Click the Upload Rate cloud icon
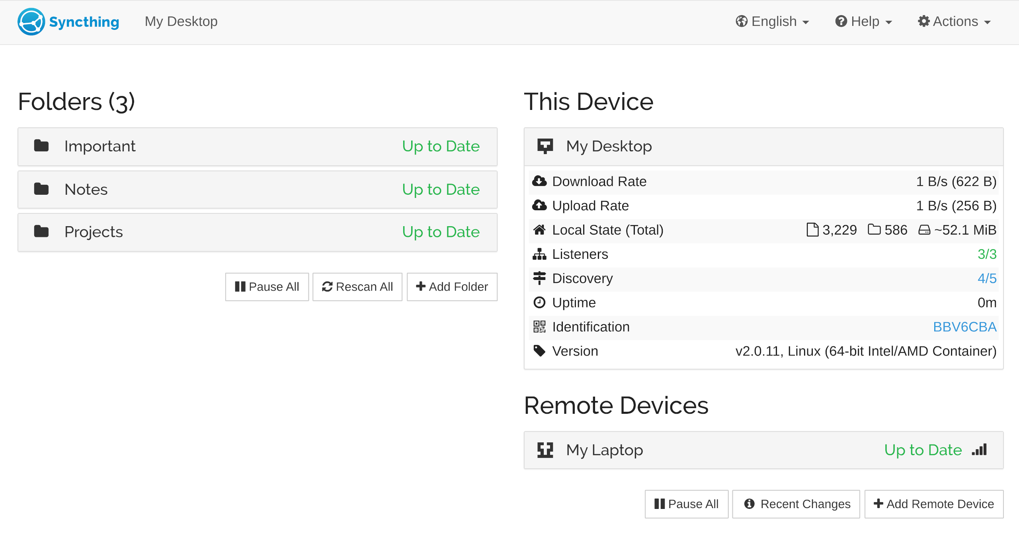This screenshot has width=1019, height=536. [539, 205]
